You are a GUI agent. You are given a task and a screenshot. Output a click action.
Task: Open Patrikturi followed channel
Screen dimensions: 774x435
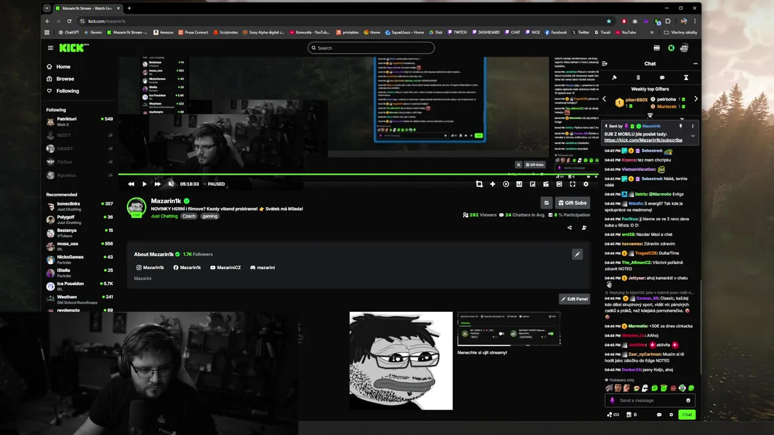point(80,121)
